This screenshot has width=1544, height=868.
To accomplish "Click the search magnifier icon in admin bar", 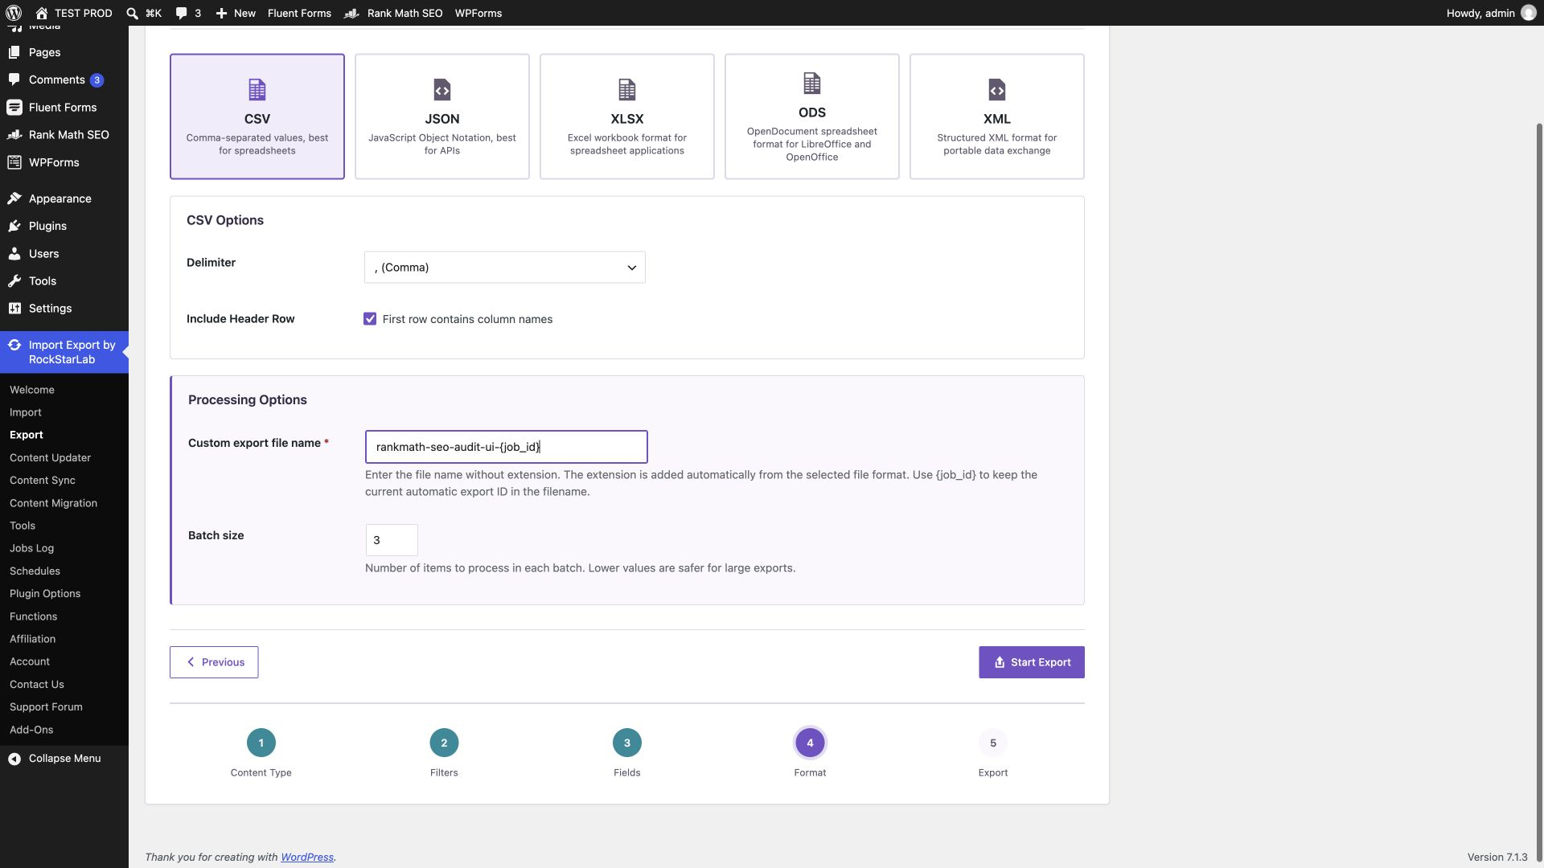I will coord(133,13).
